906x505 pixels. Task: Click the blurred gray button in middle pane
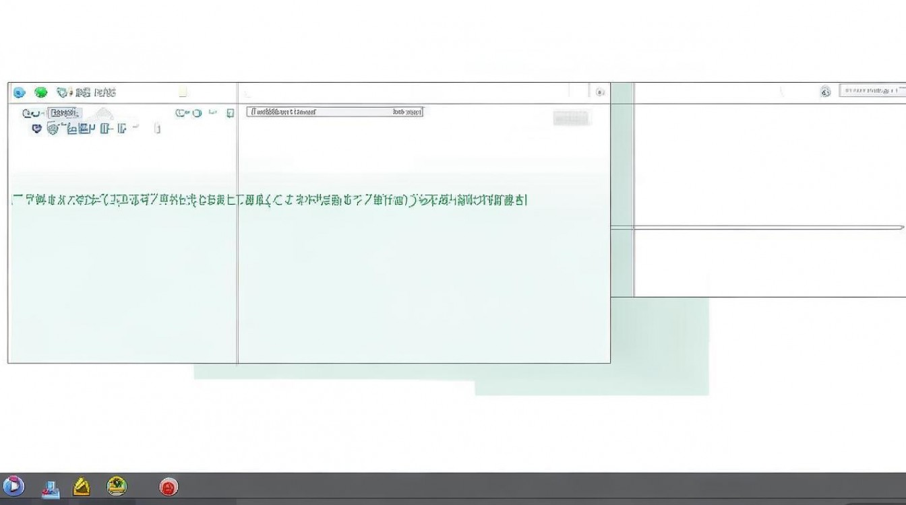(x=572, y=118)
